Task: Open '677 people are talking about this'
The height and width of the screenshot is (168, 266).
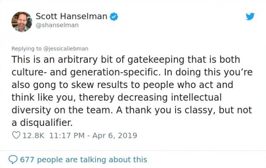Action: (84, 160)
